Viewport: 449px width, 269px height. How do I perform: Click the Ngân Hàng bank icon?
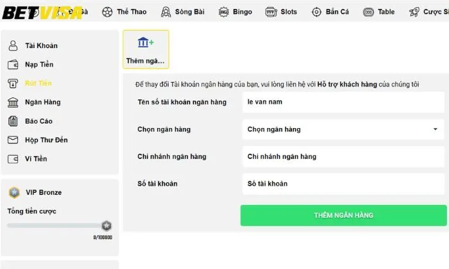[13, 102]
